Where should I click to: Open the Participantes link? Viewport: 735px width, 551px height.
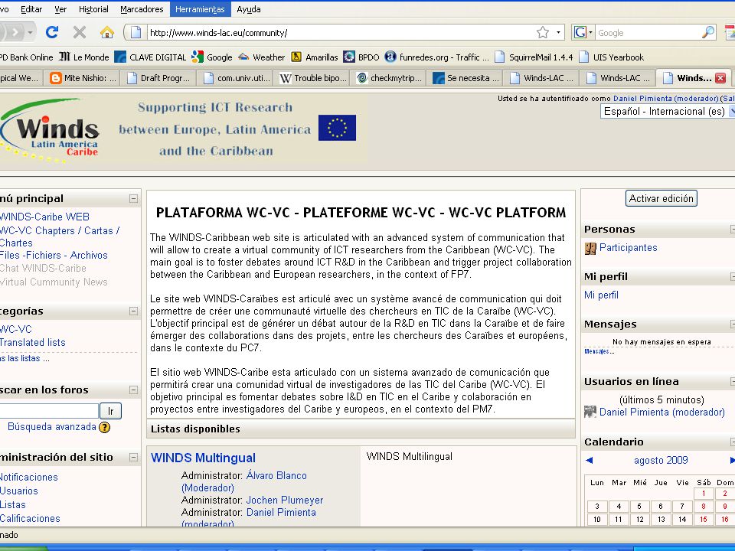click(x=628, y=247)
